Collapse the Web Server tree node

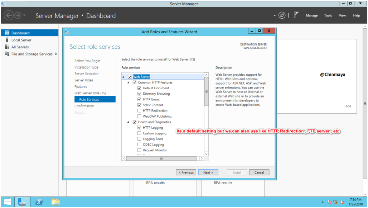click(124, 77)
